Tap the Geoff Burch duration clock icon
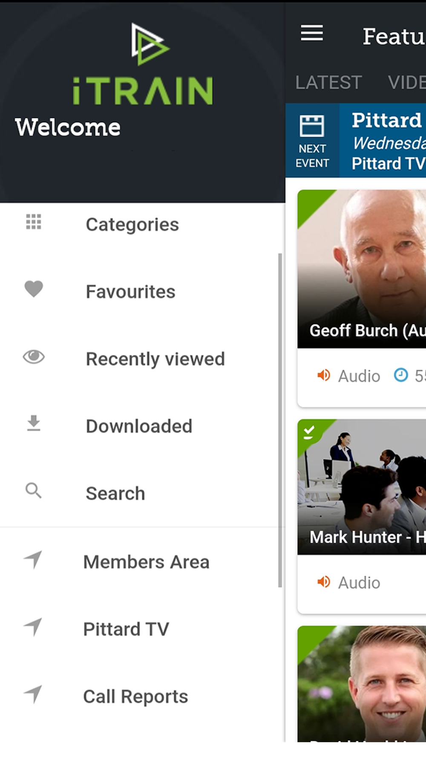Image resolution: width=426 pixels, height=758 pixels. [x=401, y=375]
